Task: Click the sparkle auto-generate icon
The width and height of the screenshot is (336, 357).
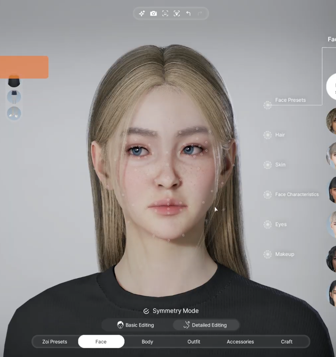Action: [142, 14]
